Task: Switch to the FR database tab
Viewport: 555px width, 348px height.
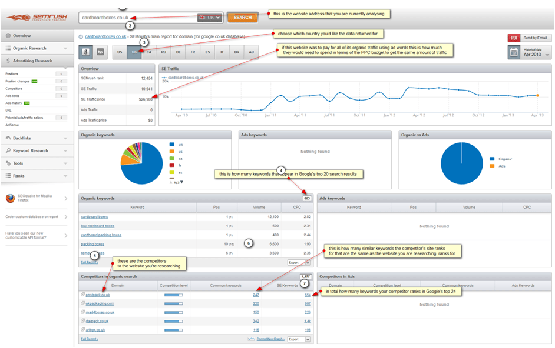Action: 193,52
